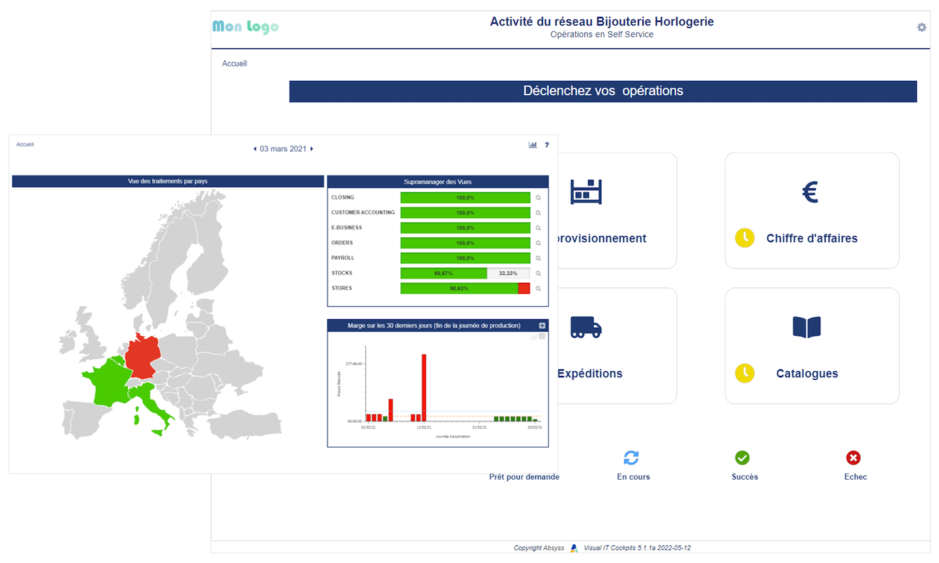Click the 'Déclenchez vos opérations' banner
This screenshot has height=563, width=939.
(x=603, y=91)
